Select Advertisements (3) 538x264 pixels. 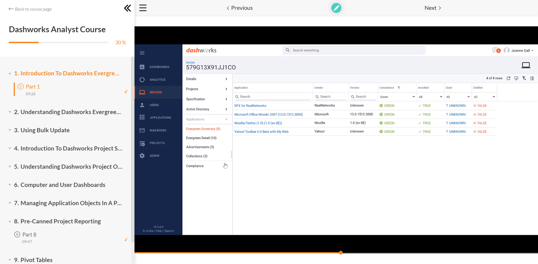click(200, 147)
